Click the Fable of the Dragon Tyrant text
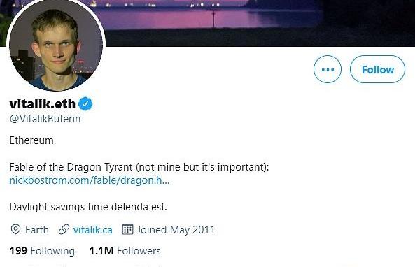The height and width of the screenshot is (267, 415). pos(71,167)
